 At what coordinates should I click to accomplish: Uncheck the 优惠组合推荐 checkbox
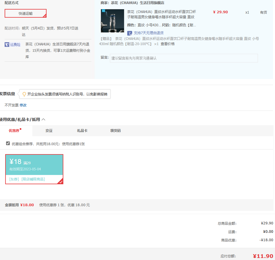coord(8,143)
